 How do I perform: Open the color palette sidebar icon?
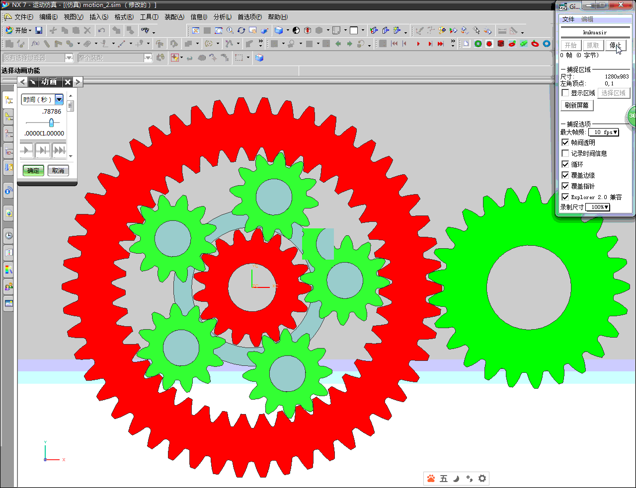coord(8,270)
